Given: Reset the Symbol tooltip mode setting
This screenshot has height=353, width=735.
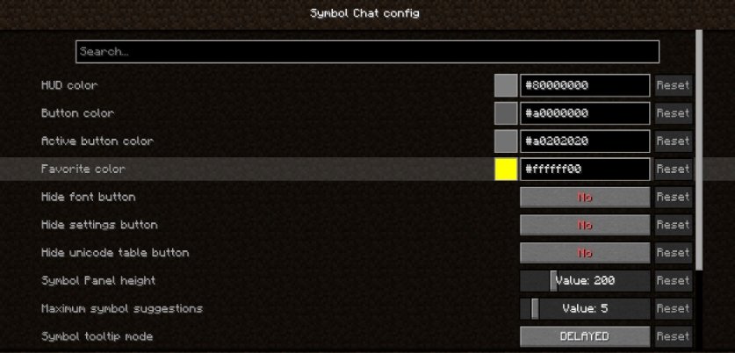Looking at the screenshot, I should click(x=674, y=336).
